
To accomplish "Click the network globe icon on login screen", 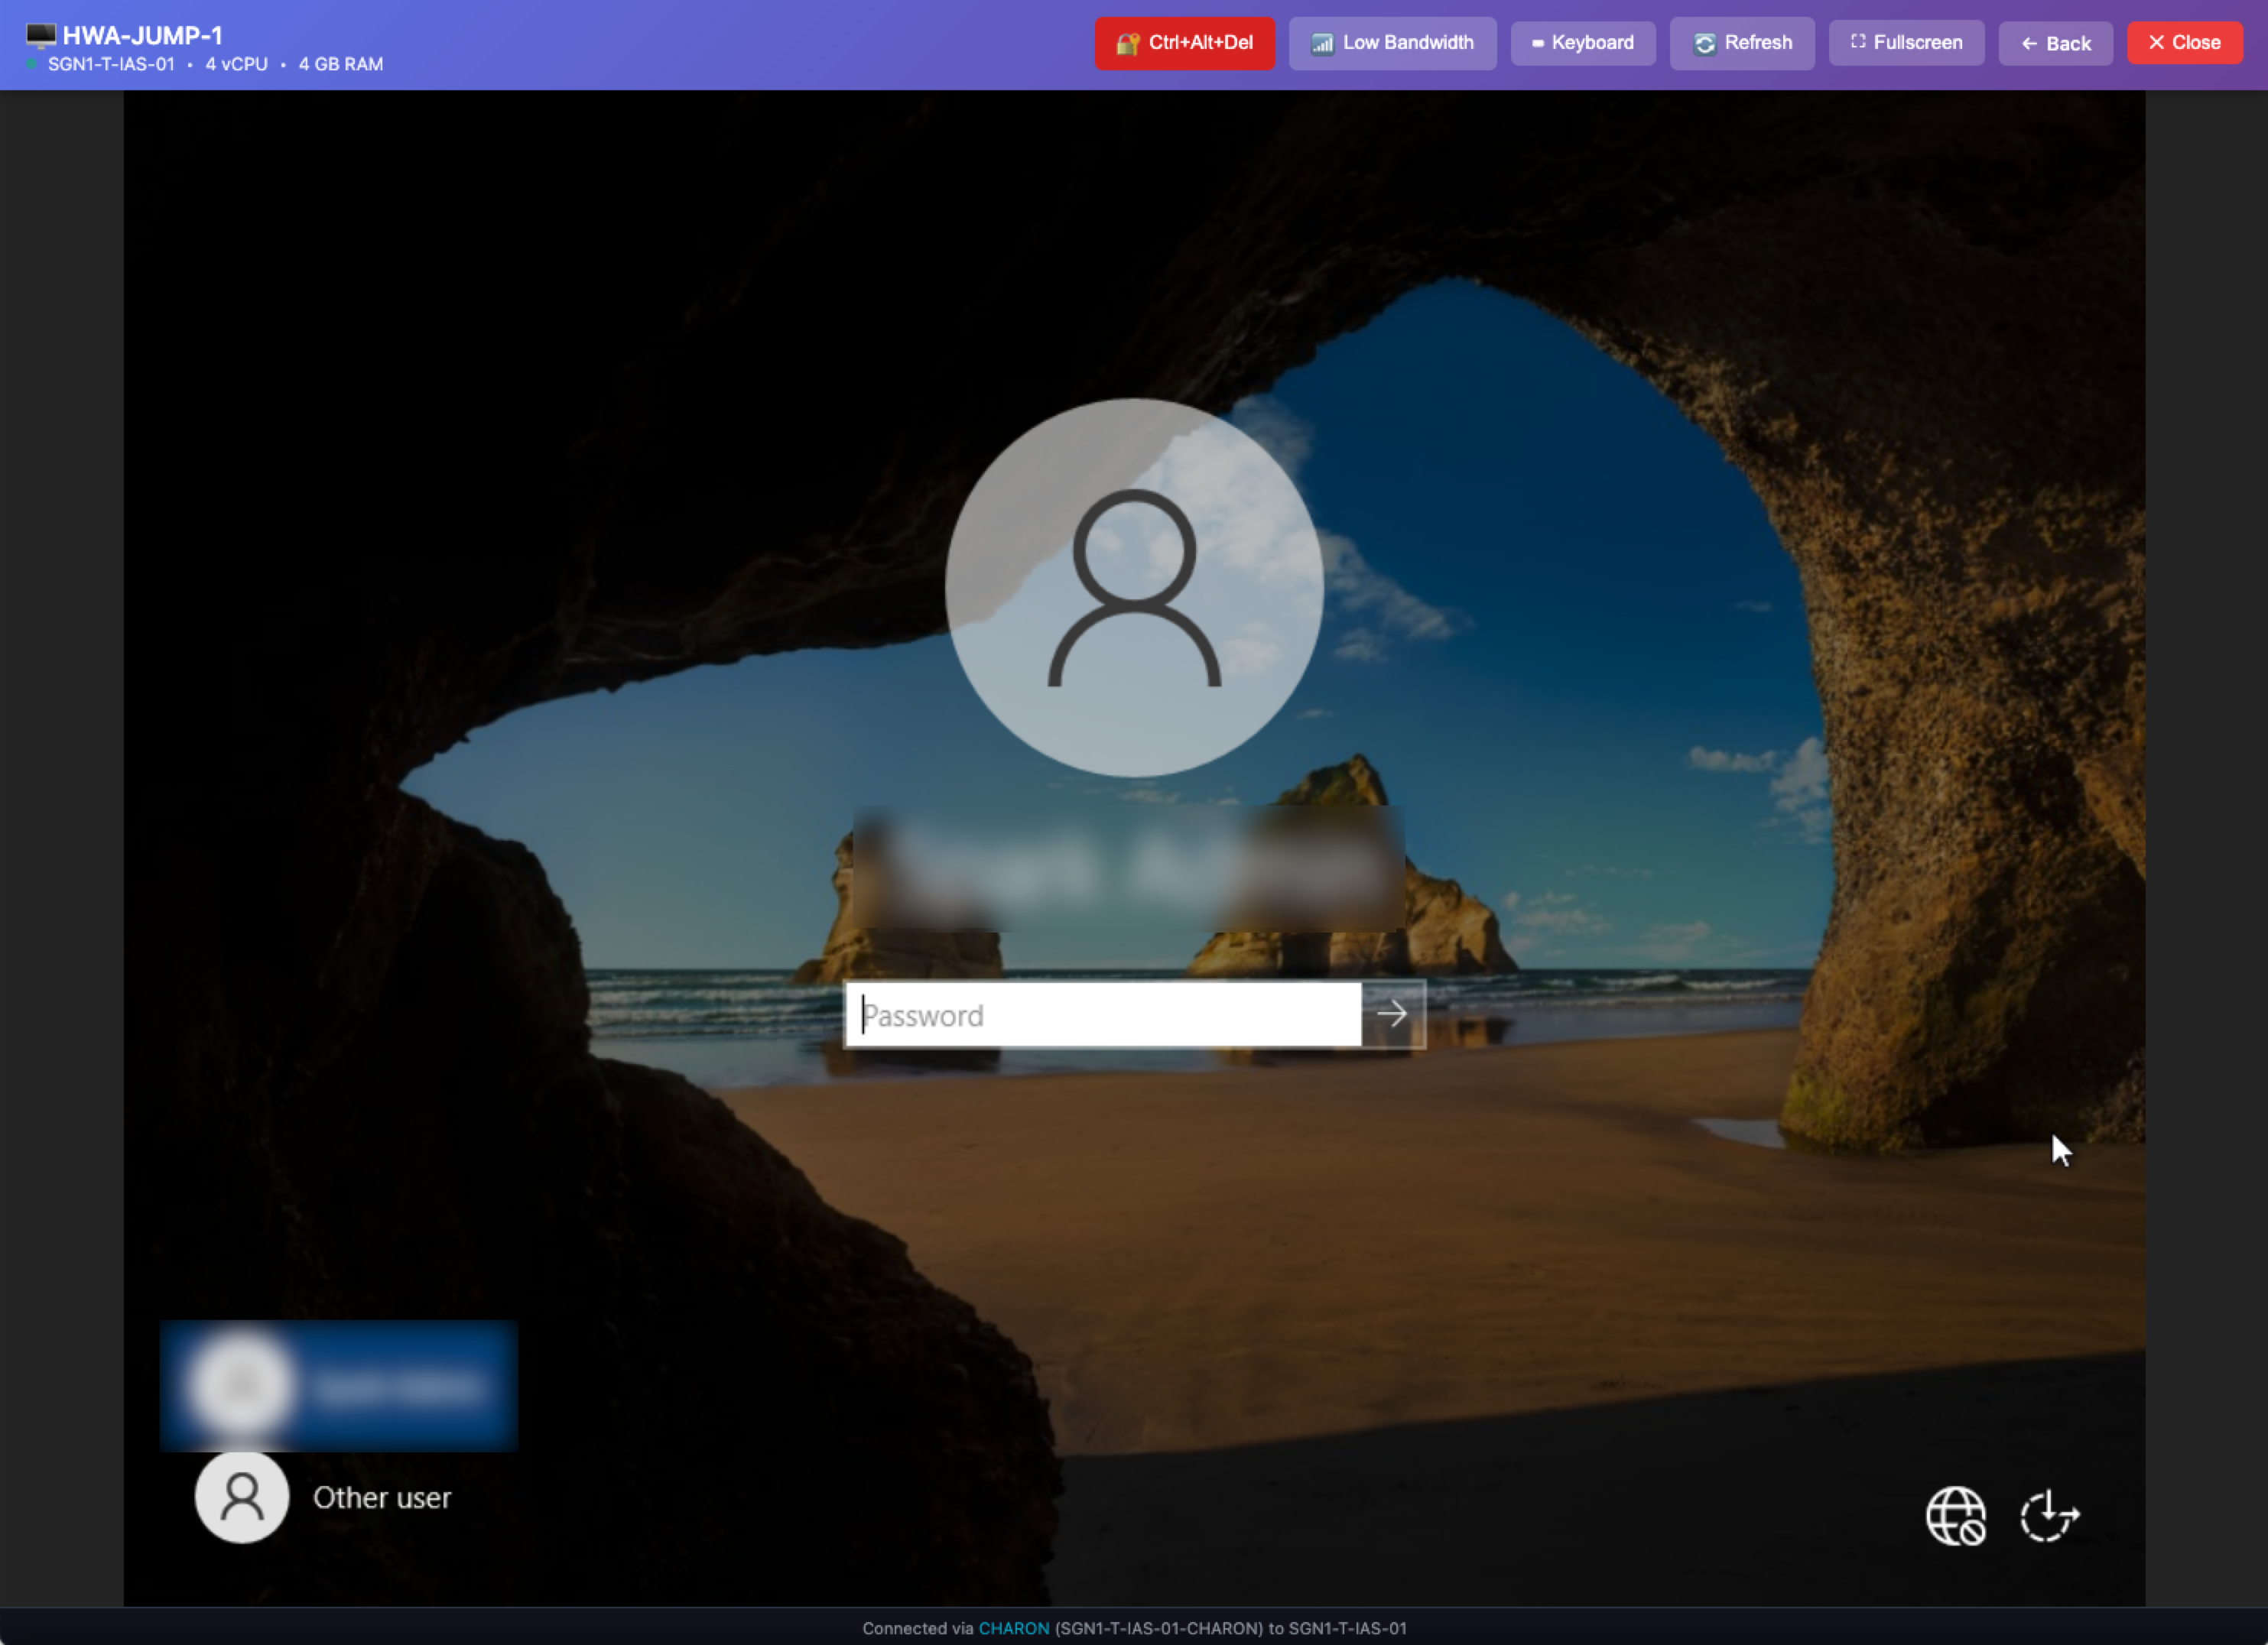I will tap(1957, 1514).
